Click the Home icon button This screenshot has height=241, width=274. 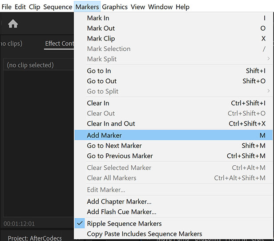(13, 24)
